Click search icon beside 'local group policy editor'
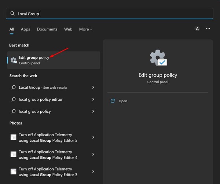 [14, 99]
